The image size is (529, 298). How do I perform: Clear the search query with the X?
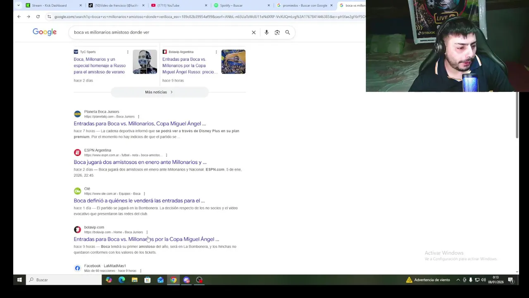click(254, 32)
